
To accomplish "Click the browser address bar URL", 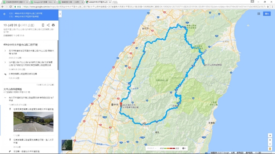I will click(x=144, y=6).
